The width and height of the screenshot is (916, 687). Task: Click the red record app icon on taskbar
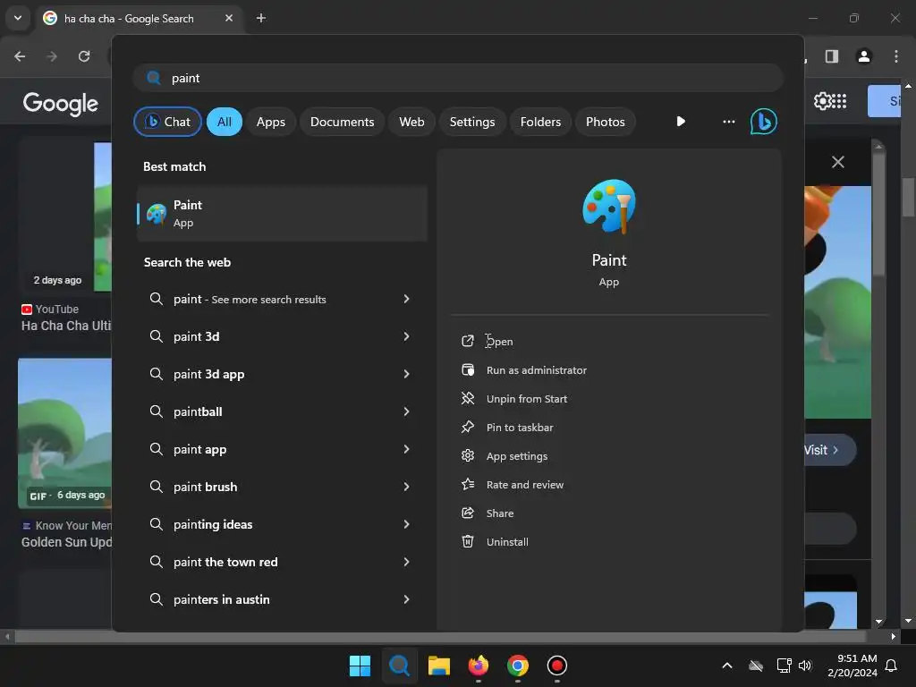pyautogui.click(x=556, y=666)
